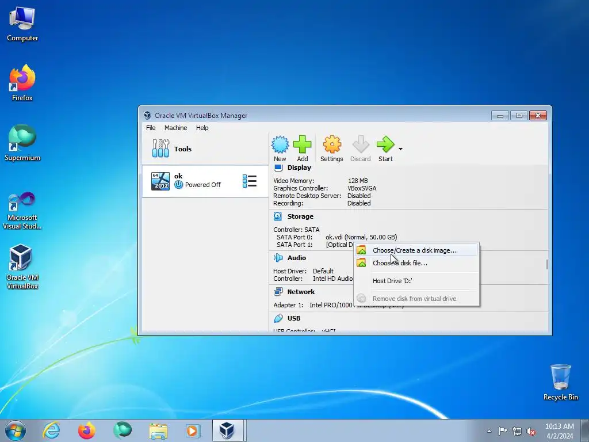Select the Tools entry in sidebar
This screenshot has height=442, width=589.
pos(205,148)
